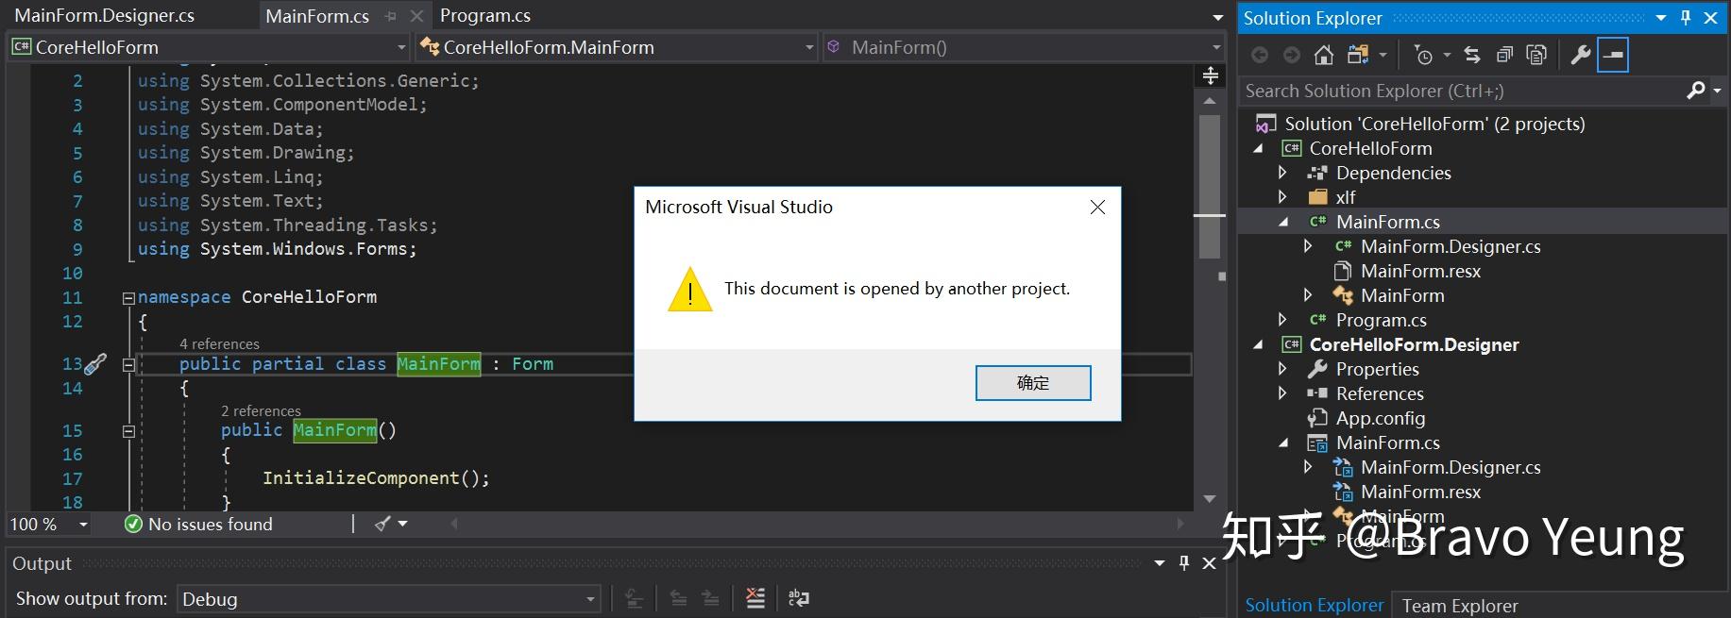The height and width of the screenshot is (618, 1731).
Task: Toggle the Preview Selected Items button
Action: pos(1613,56)
